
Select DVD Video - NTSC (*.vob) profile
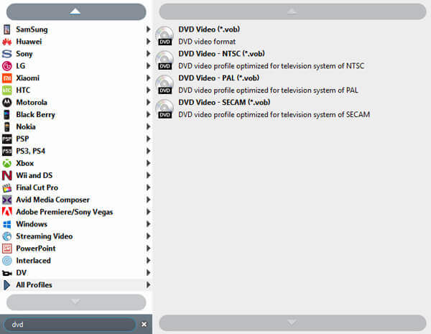(x=221, y=54)
